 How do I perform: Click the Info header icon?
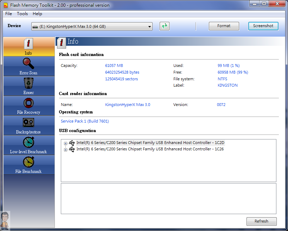(x=62, y=43)
